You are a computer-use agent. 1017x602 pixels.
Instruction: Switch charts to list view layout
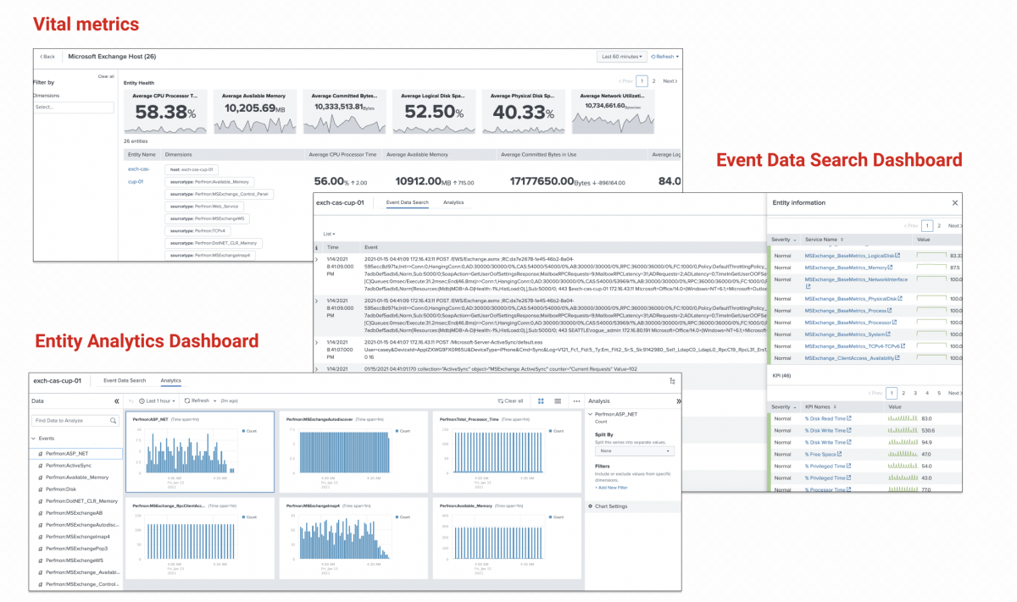coord(558,400)
